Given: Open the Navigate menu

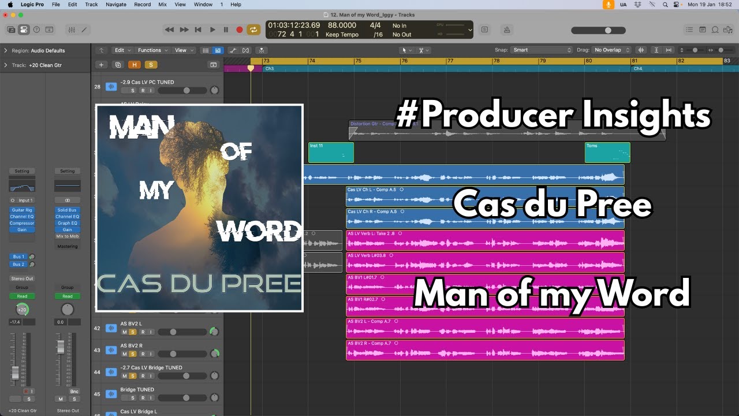Looking at the screenshot, I should click(x=116, y=4).
